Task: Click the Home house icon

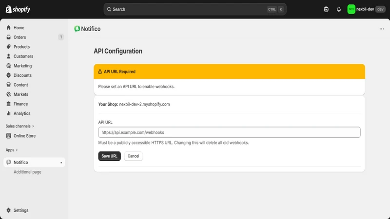Action: (x=9, y=28)
